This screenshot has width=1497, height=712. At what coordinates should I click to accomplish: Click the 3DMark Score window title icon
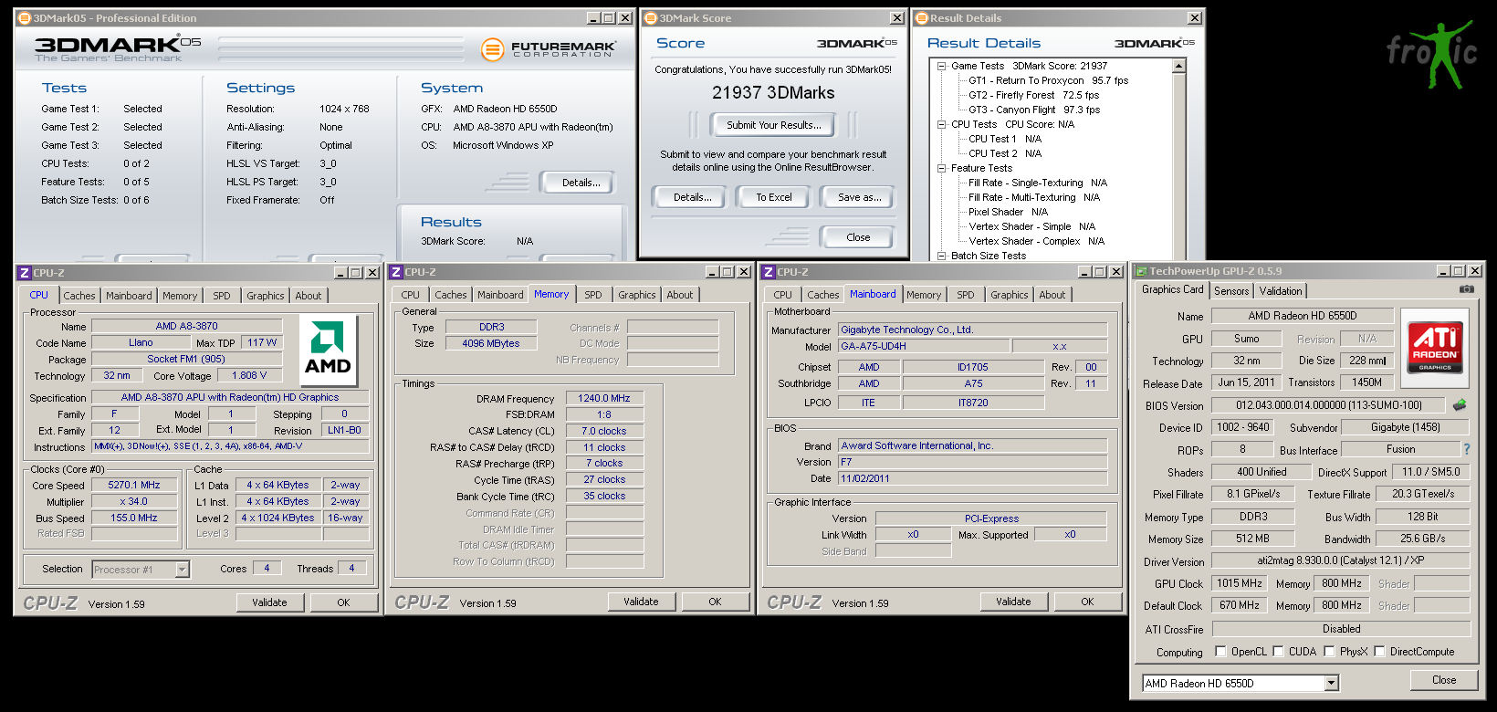(651, 18)
